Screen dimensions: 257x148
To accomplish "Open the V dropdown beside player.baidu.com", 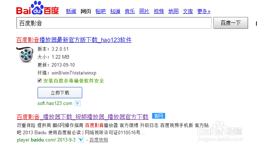I will click(x=81, y=140).
